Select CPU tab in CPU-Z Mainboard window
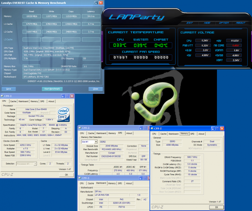 click(82, 183)
